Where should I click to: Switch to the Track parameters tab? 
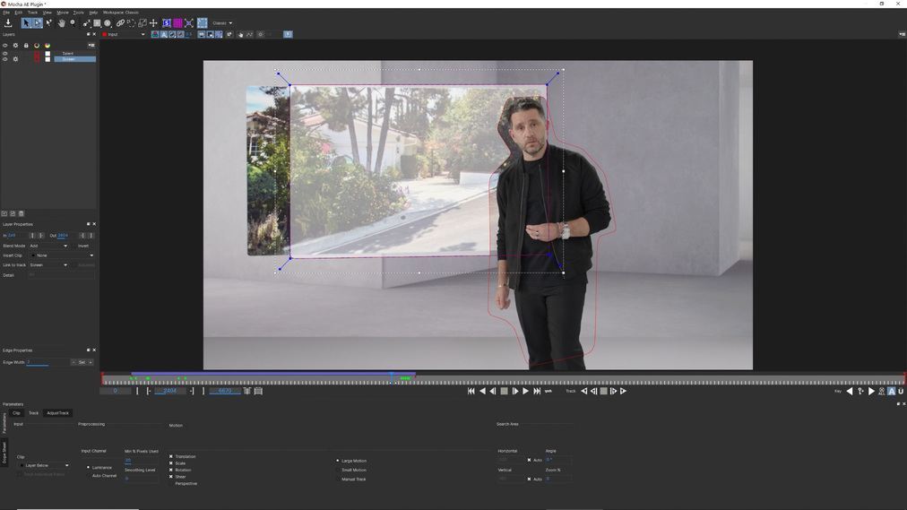[33, 413]
